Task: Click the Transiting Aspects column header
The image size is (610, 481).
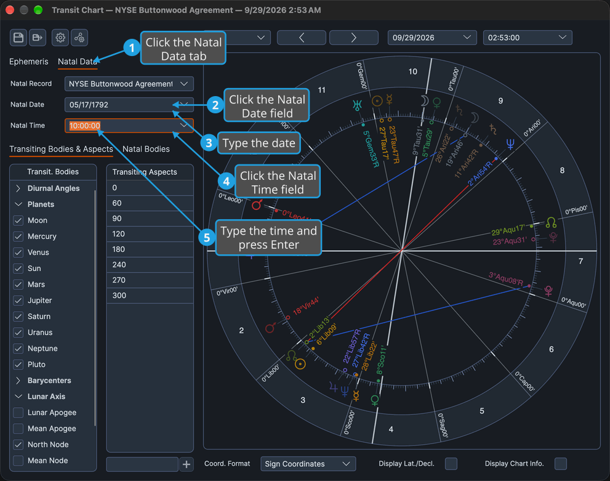Action: 150,172
